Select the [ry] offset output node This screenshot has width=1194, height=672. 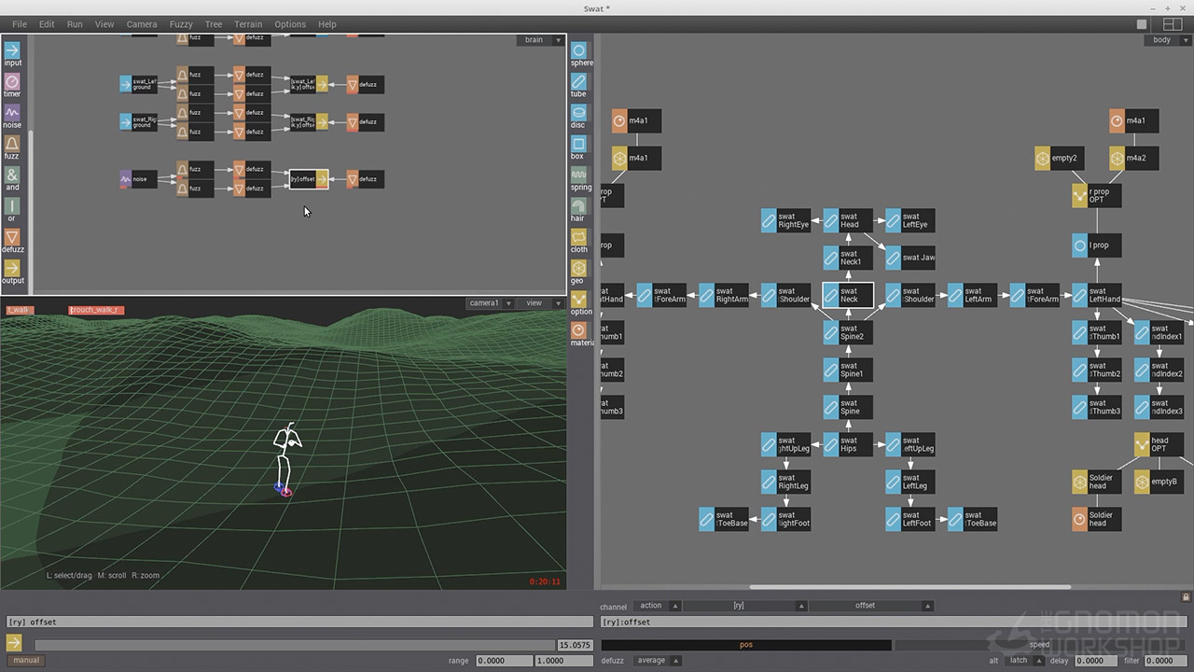pyautogui.click(x=309, y=179)
